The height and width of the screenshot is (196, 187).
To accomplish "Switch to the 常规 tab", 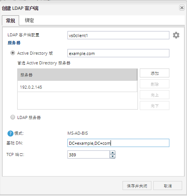I will (x=10, y=21).
